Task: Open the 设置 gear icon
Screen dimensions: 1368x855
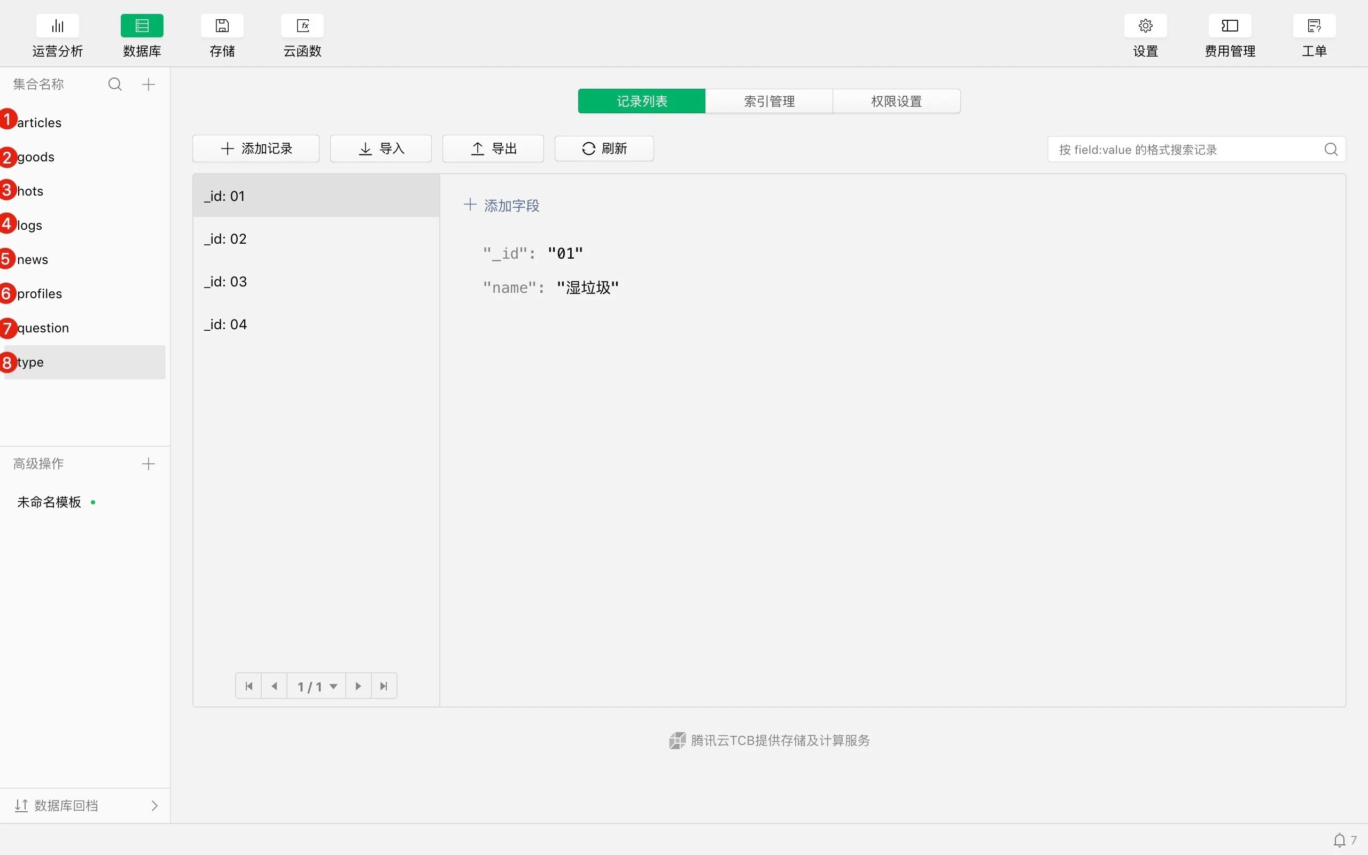Action: [1145, 26]
